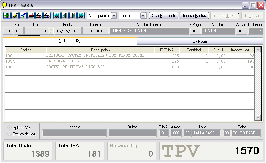Screen dimensions: 266x163
Task: Jump to the last record
Action: tap(81, 16)
